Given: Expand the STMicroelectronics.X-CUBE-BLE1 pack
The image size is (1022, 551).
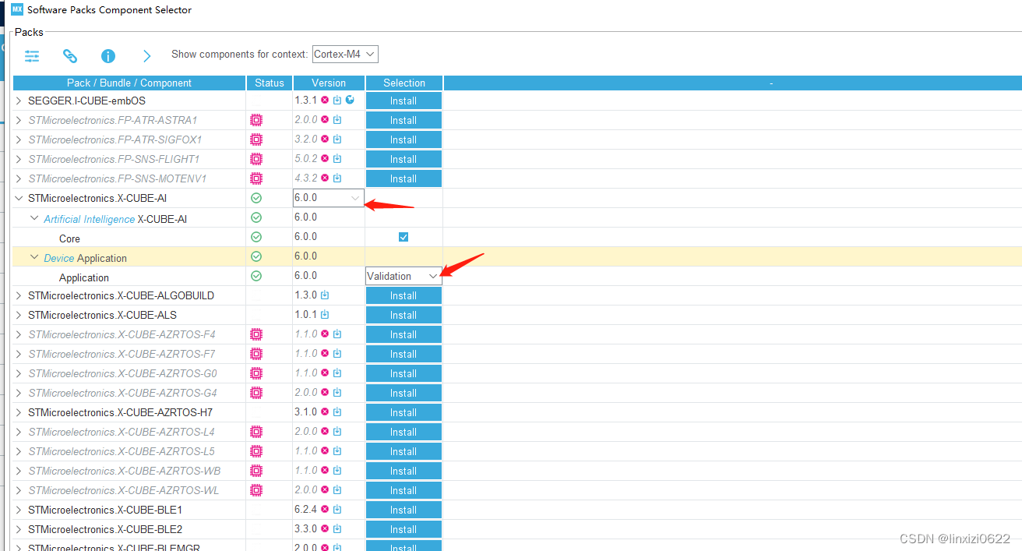Looking at the screenshot, I should pos(19,510).
